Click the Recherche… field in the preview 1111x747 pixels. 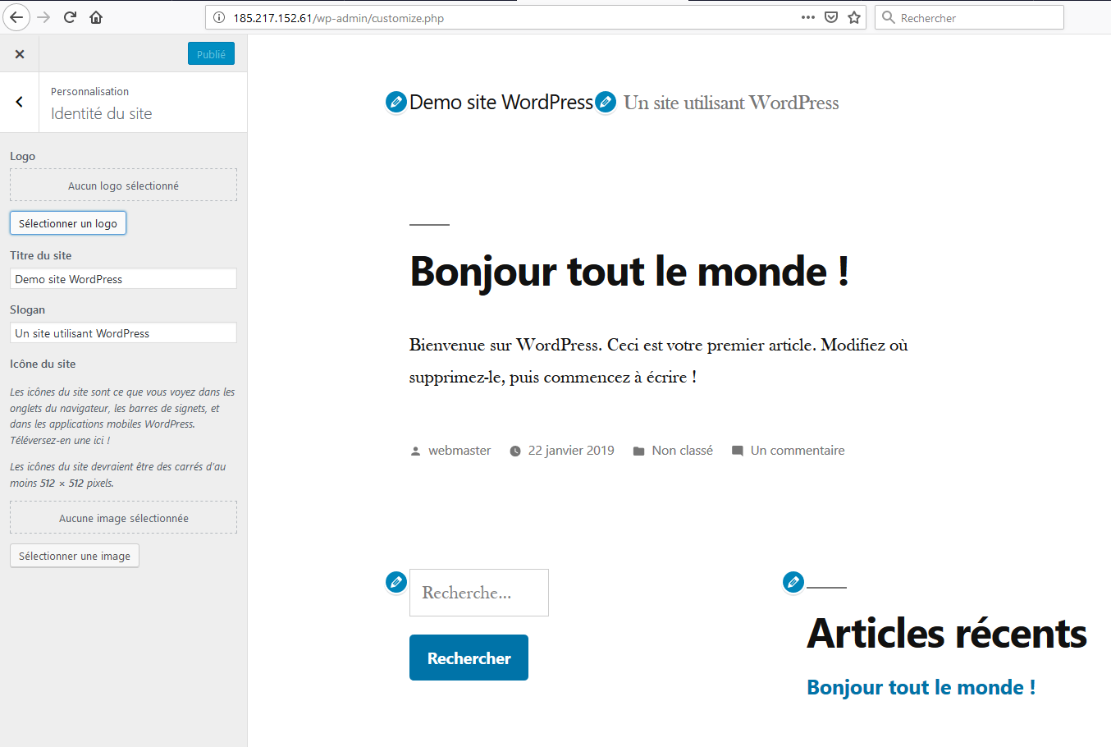coord(479,593)
